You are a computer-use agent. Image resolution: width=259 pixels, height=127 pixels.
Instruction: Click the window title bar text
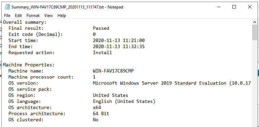[x=67, y=7]
